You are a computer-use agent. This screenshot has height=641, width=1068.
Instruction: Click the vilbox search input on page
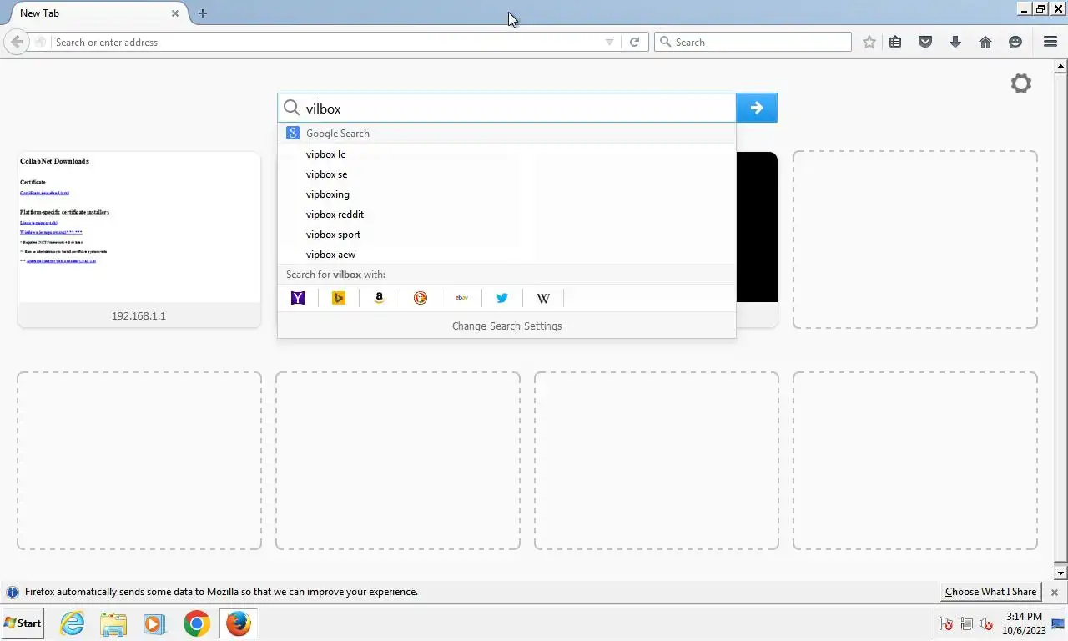506,108
